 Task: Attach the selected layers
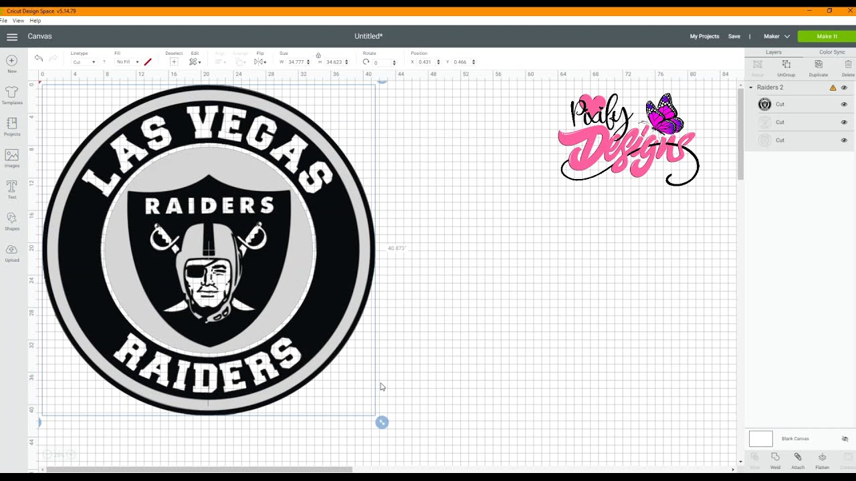click(x=798, y=461)
